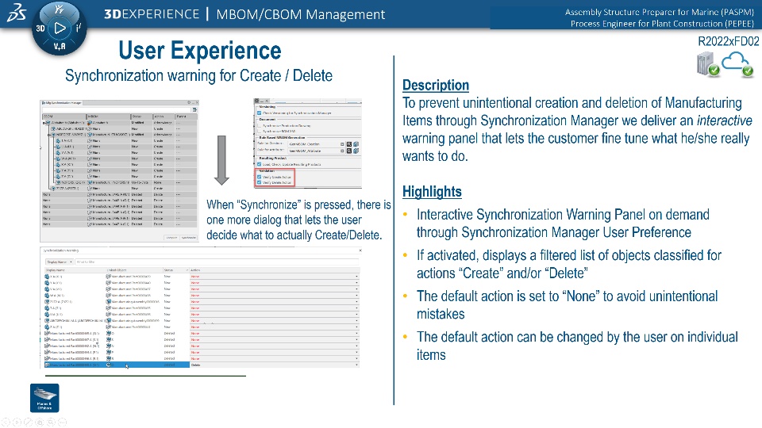Advance to next slide via slideshow control

pyautogui.click(x=17, y=422)
